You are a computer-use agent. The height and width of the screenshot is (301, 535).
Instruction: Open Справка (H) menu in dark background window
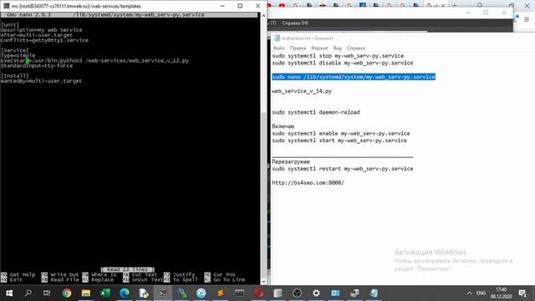coord(295,23)
